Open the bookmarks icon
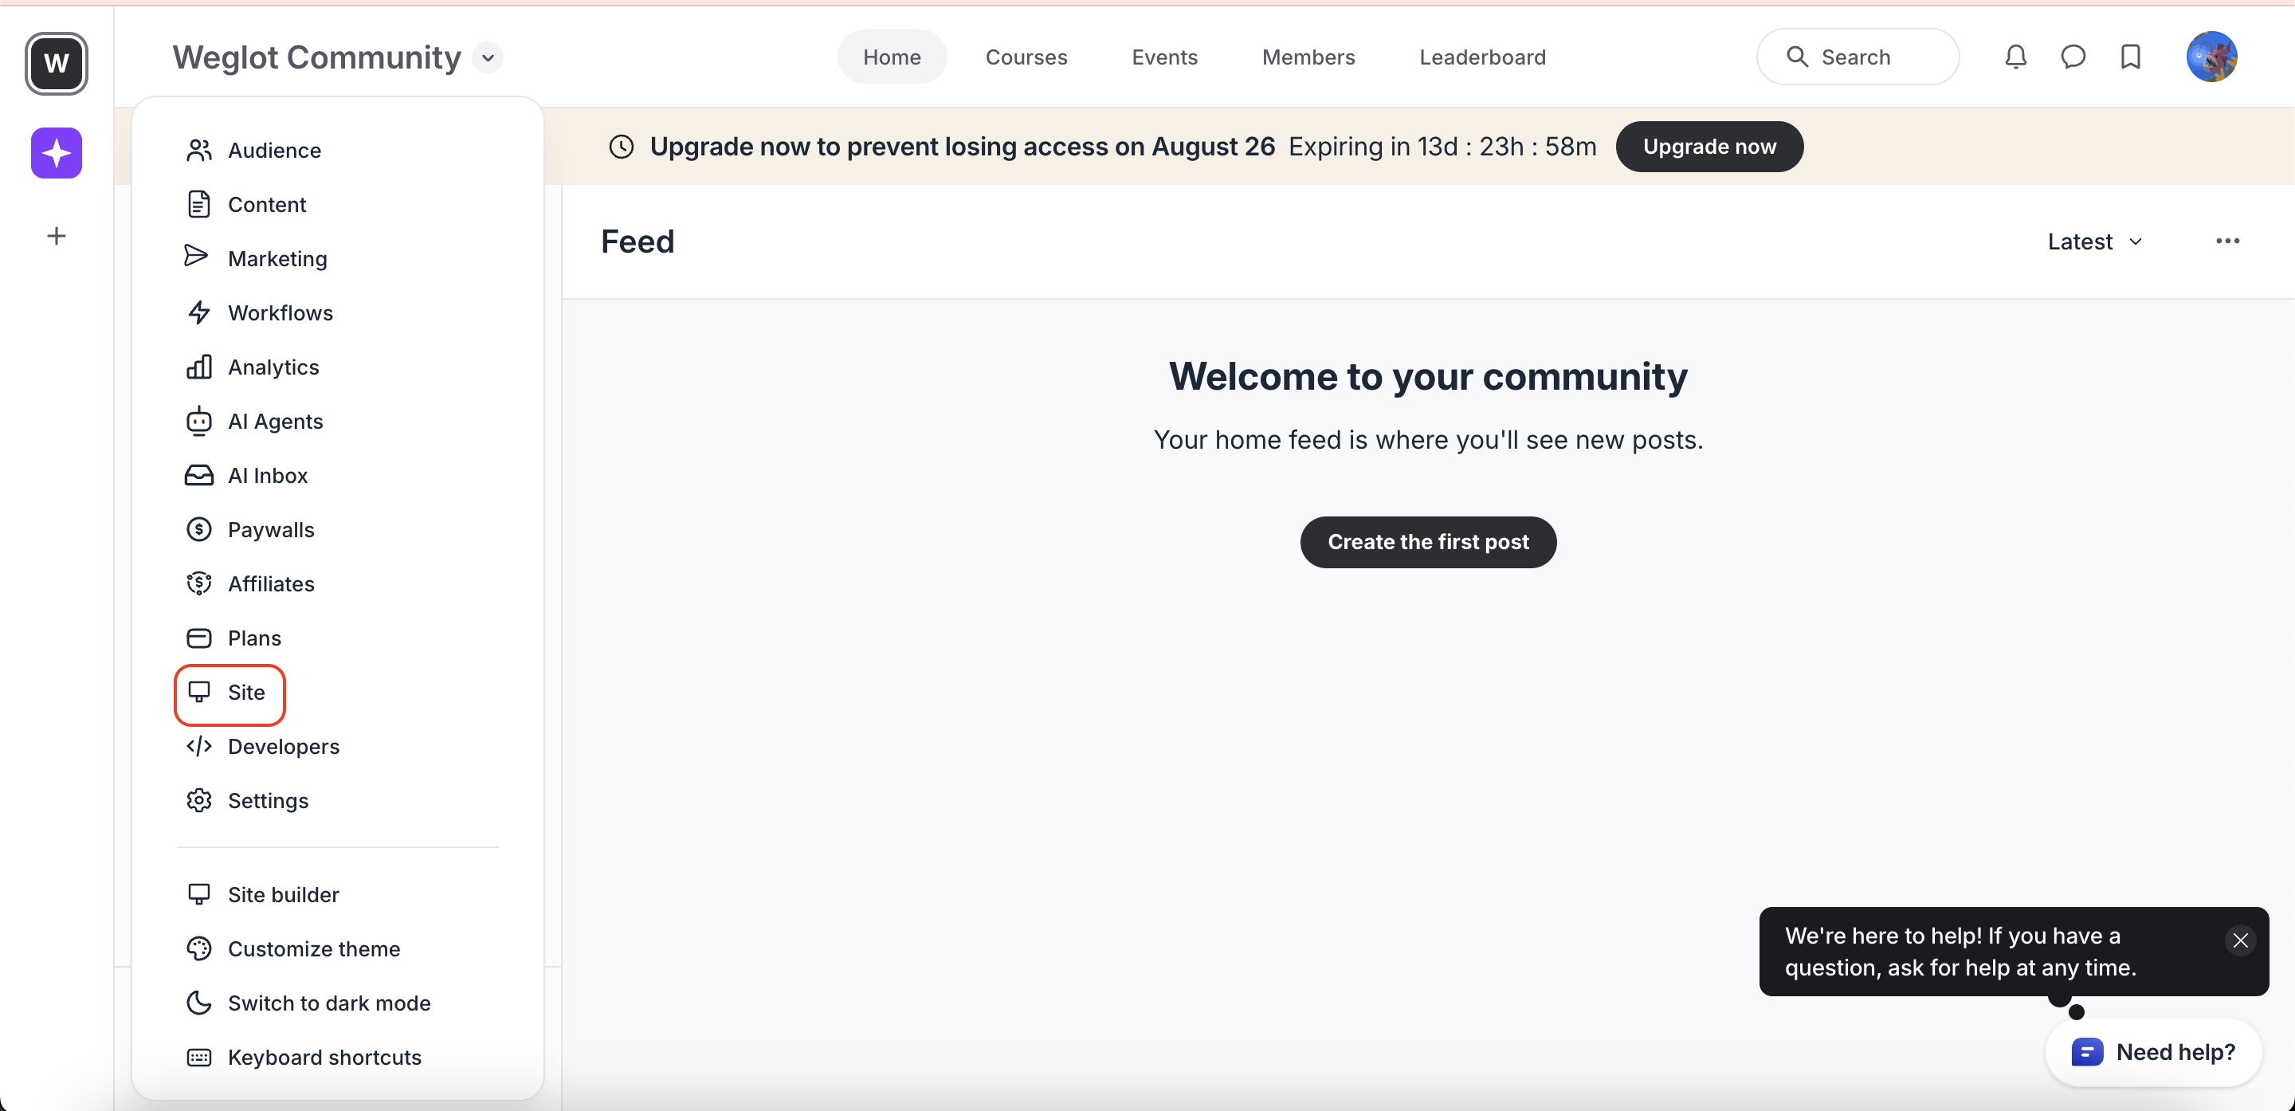 (2130, 57)
